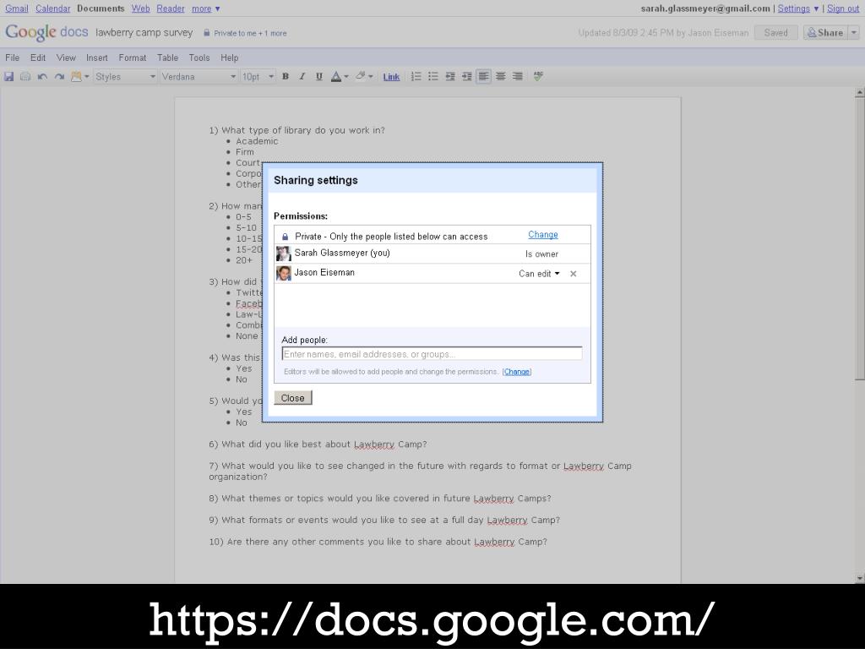The width and height of the screenshot is (865, 649).
Task: Toggle underline formatting
Action: (x=318, y=77)
